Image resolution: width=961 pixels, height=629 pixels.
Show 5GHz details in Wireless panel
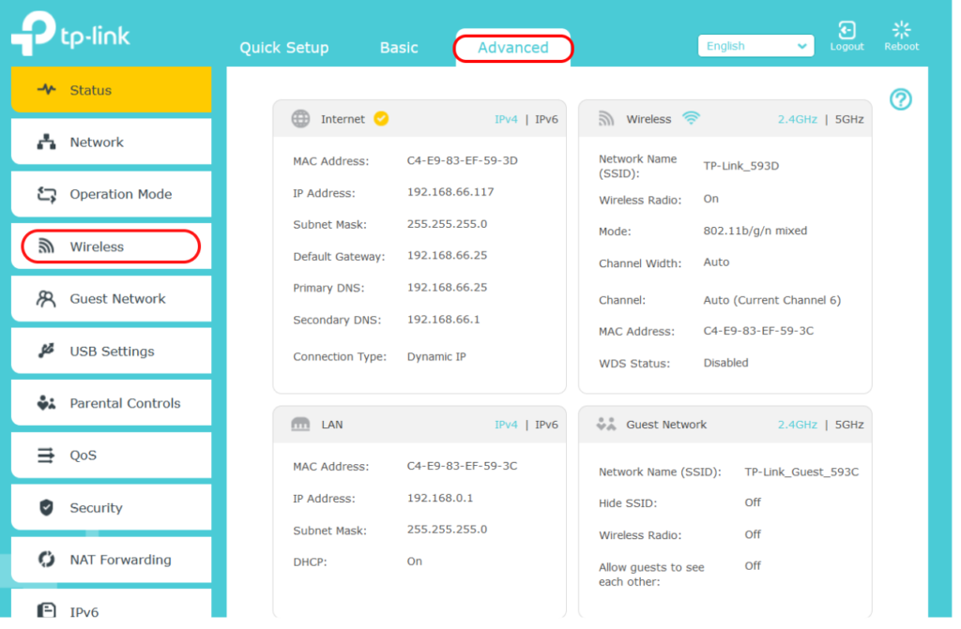(849, 119)
